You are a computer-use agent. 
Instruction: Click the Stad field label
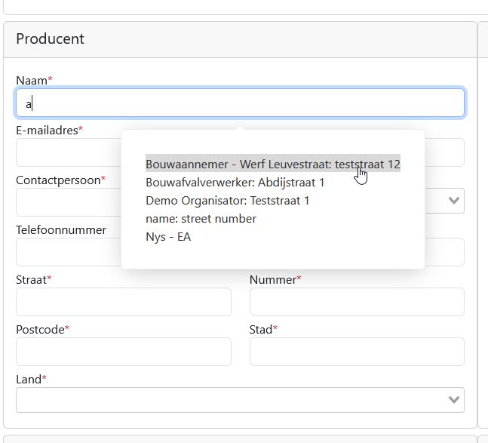tap(261, 329)
